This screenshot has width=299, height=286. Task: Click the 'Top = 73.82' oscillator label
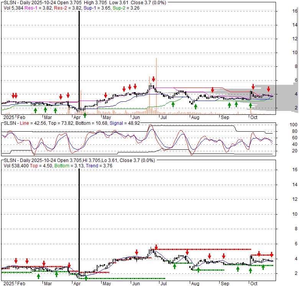pos(61,123)
